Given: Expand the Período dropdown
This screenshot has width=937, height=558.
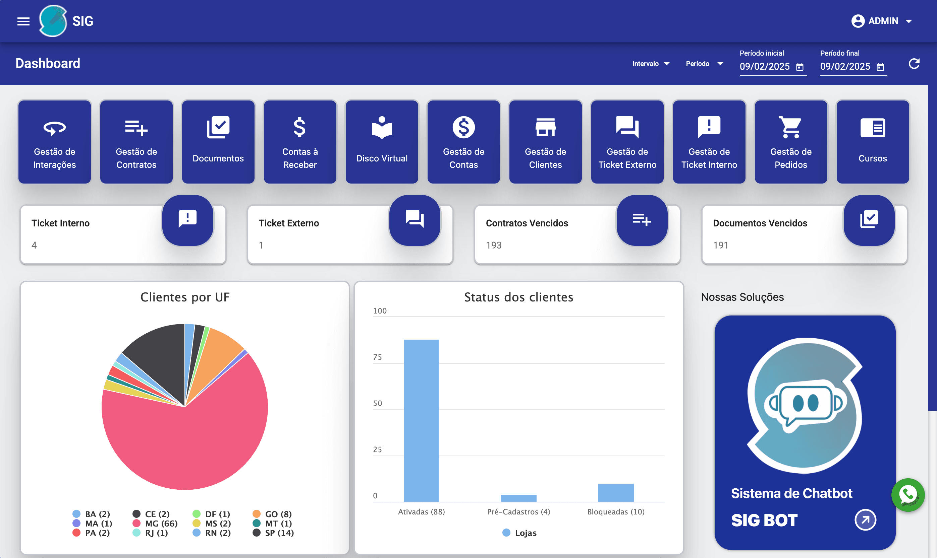Looking at the screenshot, I should tap(704, 64).
